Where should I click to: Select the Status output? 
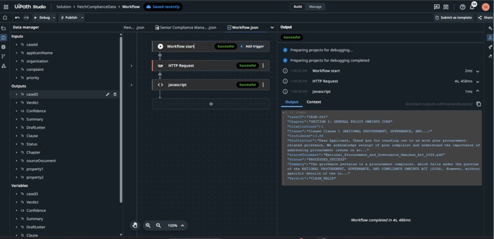[32, 144]
